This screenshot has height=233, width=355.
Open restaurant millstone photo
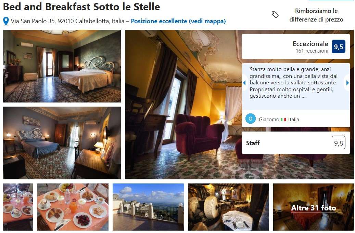(x=229, y=207)
